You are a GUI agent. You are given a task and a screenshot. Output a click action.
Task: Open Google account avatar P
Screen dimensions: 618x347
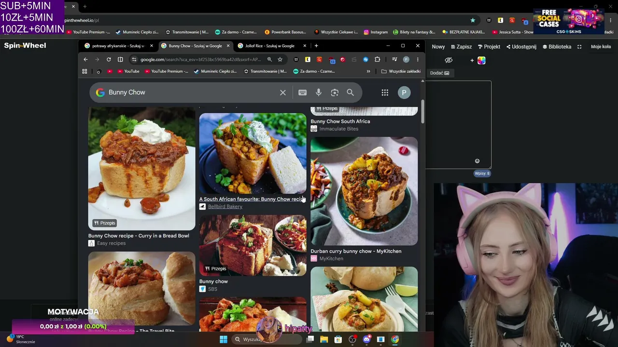pyautogui.click(x=404, y=93)
